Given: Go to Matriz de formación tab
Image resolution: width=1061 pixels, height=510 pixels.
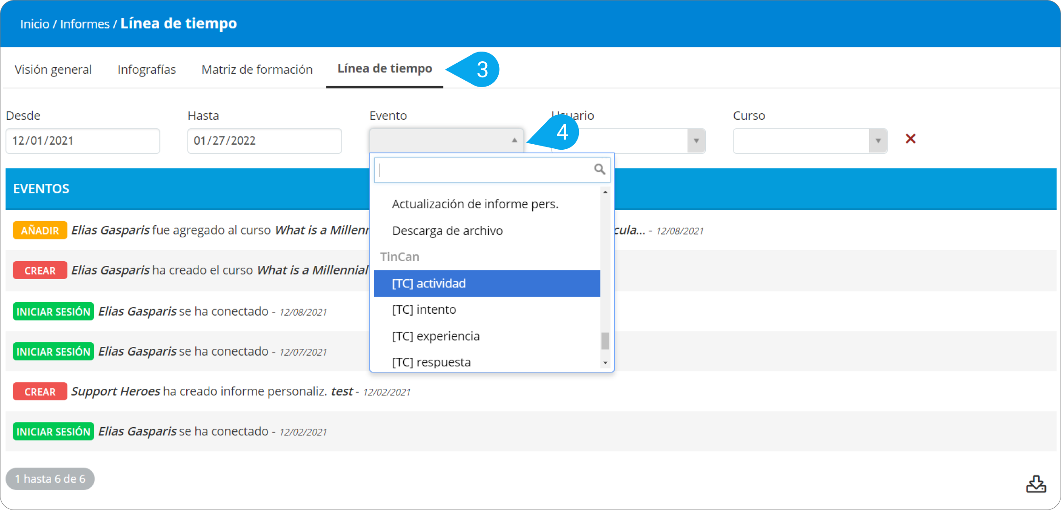Looking at the screenshot, I should [257, 70].
